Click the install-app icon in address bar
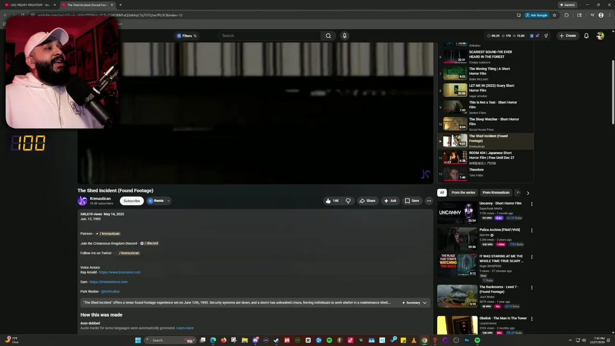This screenshot has height=346, width=615. tap(518, 15)
